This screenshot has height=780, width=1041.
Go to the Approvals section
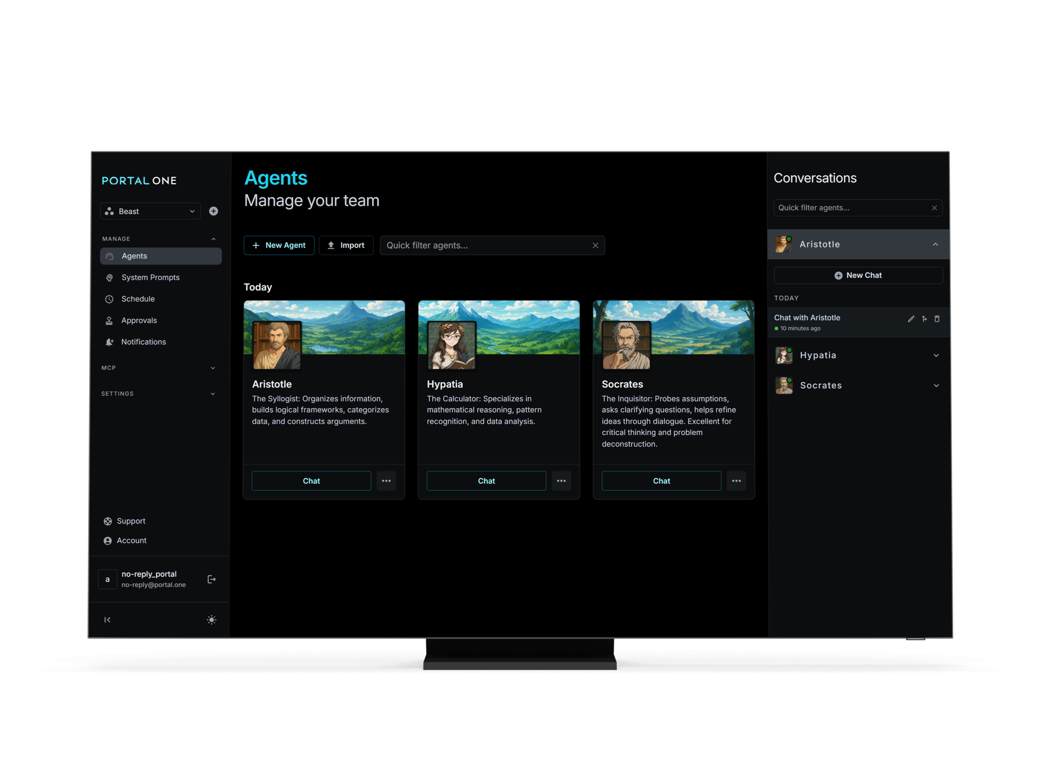click(x=139, y=320)
